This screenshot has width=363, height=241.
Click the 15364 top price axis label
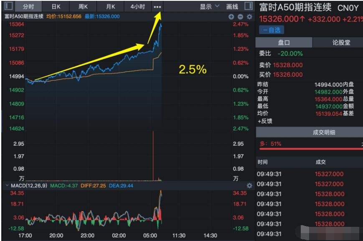click(x=16, y=24)
